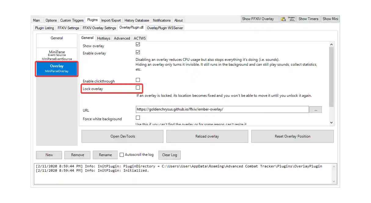Image resolution: width=371 pixels, height=203 pixels.
Task: Open the FFXIV Overlay Settings tab
Action: click(x=99, y=28)
